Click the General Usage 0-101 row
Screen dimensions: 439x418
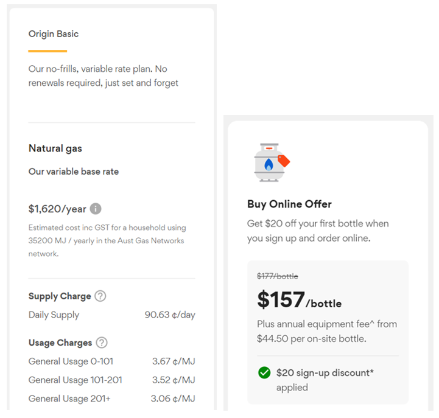111,361
